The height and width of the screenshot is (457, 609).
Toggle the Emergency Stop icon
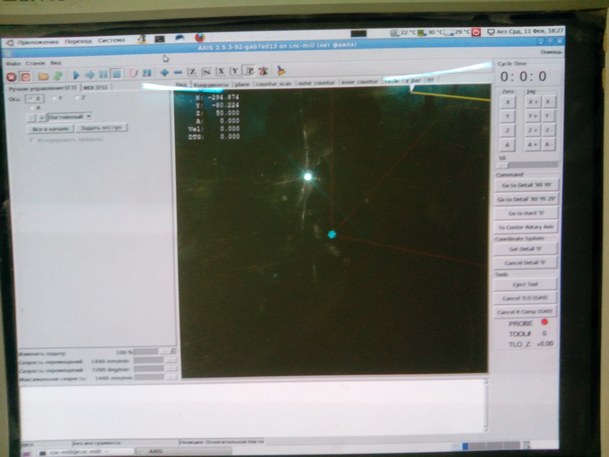12,77
